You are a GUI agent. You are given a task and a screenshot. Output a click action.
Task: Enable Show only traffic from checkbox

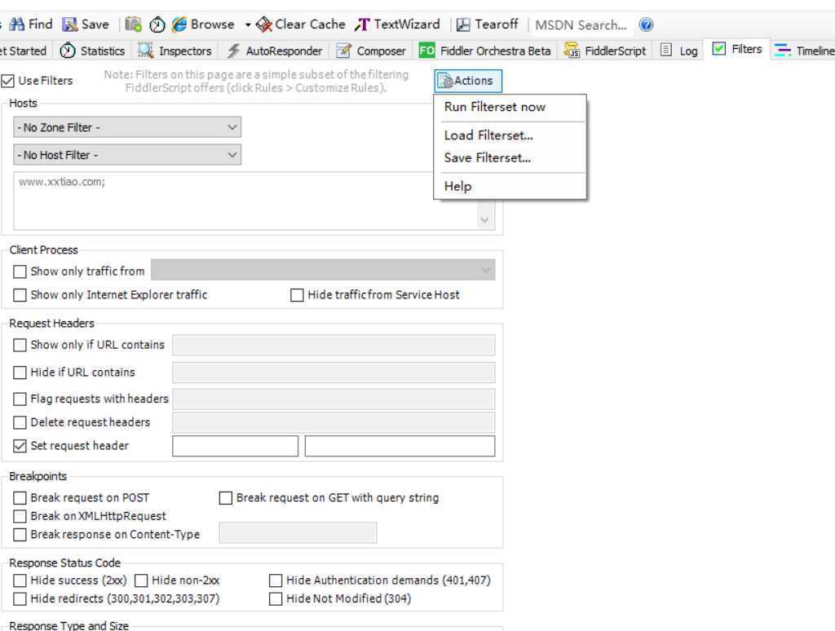pyautogui.click(x=20, y=271)
